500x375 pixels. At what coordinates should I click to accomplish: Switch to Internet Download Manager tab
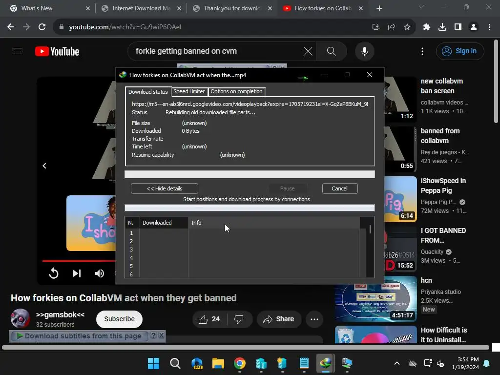coord(141,8)
